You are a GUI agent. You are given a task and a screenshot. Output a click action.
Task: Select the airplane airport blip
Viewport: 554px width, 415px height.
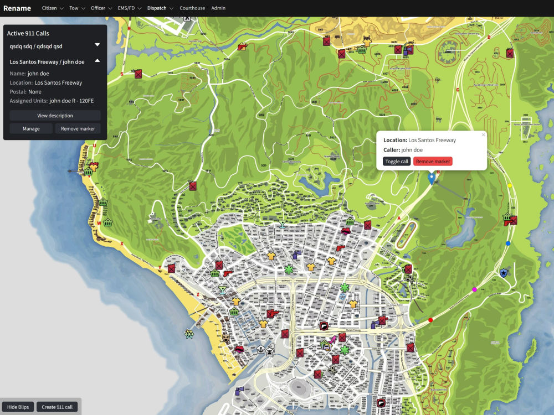[187, 18]
